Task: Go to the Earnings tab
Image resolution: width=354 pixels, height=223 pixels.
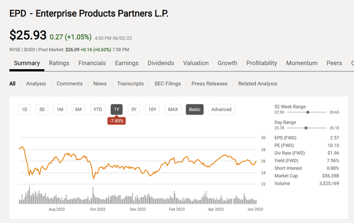Action: (127, 63)
